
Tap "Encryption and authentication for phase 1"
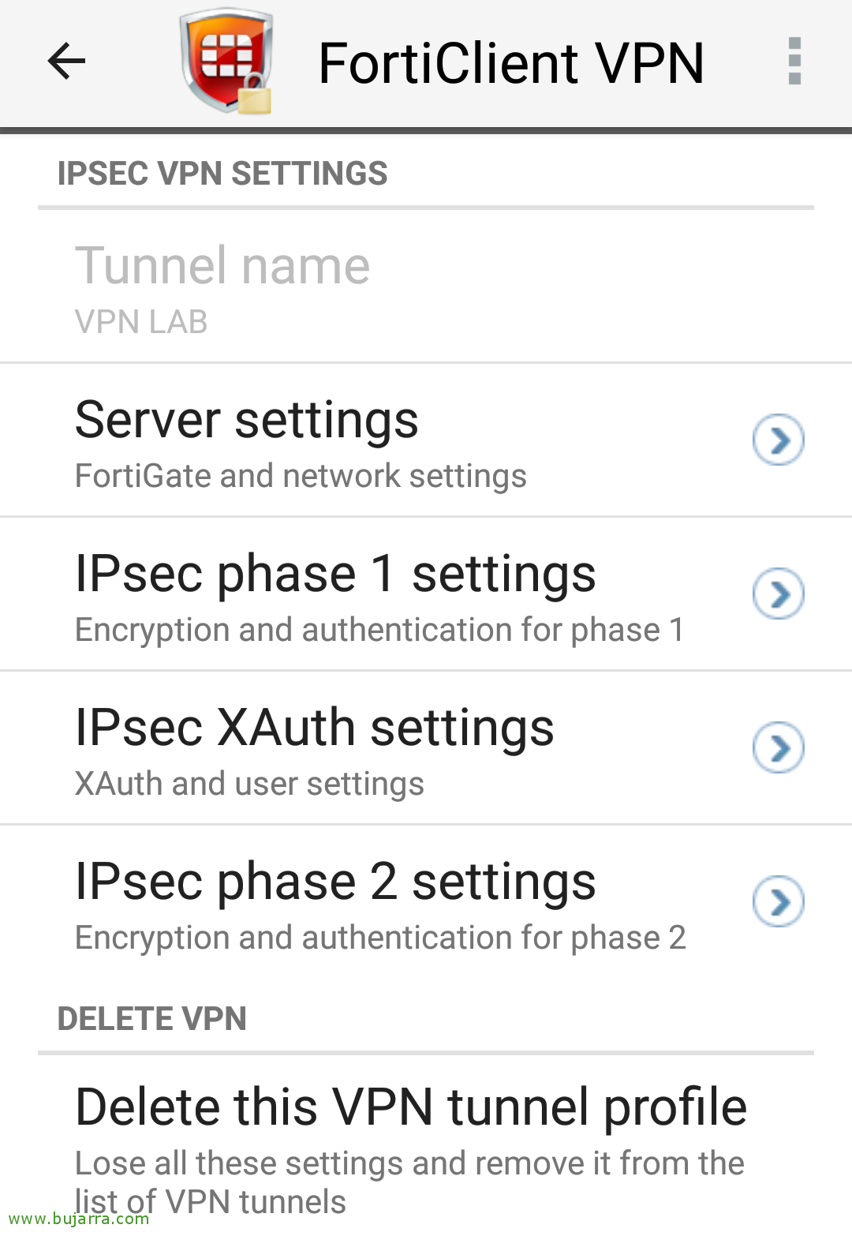pos(379,631)
